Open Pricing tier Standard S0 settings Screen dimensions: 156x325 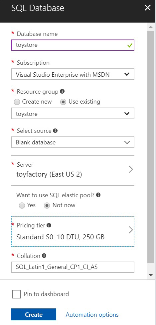73,231
